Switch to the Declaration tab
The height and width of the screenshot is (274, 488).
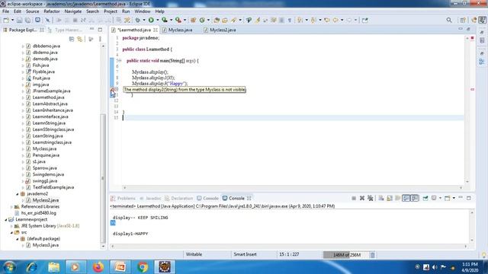179,198
